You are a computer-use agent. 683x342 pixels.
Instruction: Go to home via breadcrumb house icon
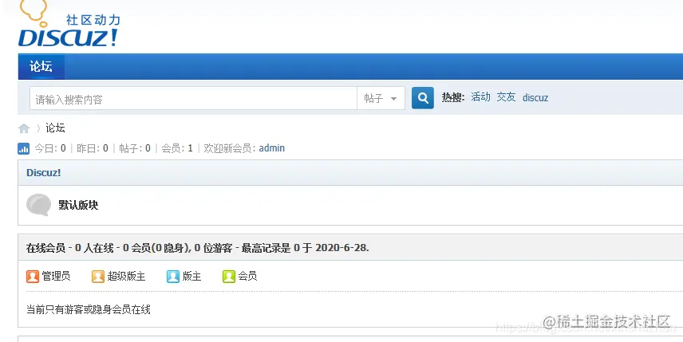click(x=24, y=128)
